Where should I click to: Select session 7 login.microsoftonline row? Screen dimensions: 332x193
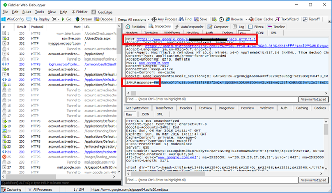point(59,64)
